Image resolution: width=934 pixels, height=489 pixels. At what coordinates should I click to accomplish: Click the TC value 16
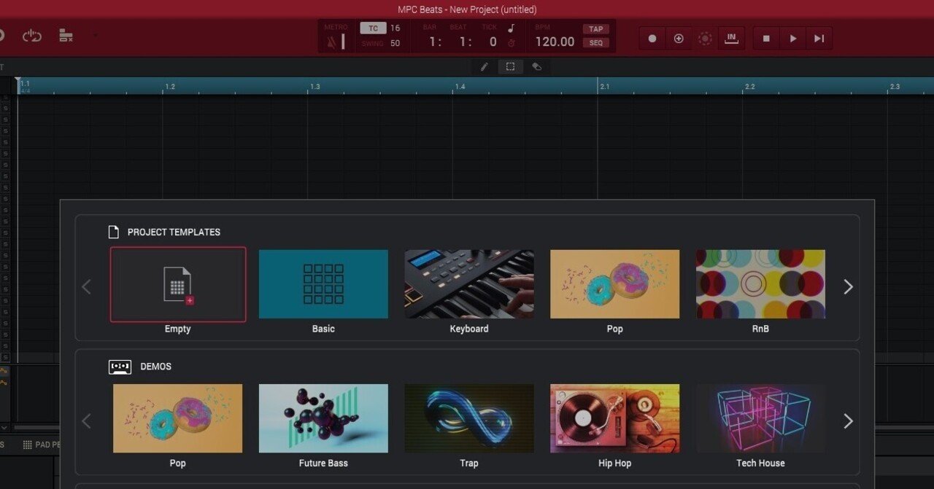(x=395, y=28)
